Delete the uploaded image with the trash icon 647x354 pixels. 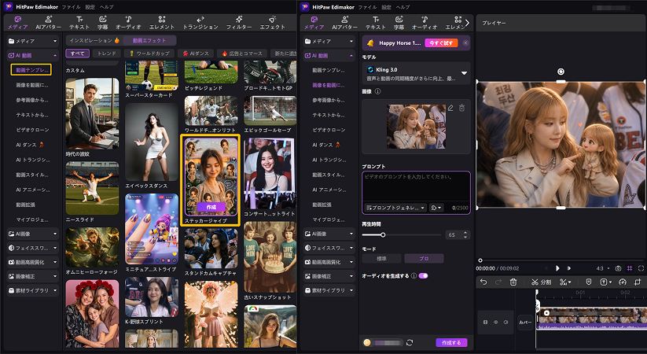461,109
